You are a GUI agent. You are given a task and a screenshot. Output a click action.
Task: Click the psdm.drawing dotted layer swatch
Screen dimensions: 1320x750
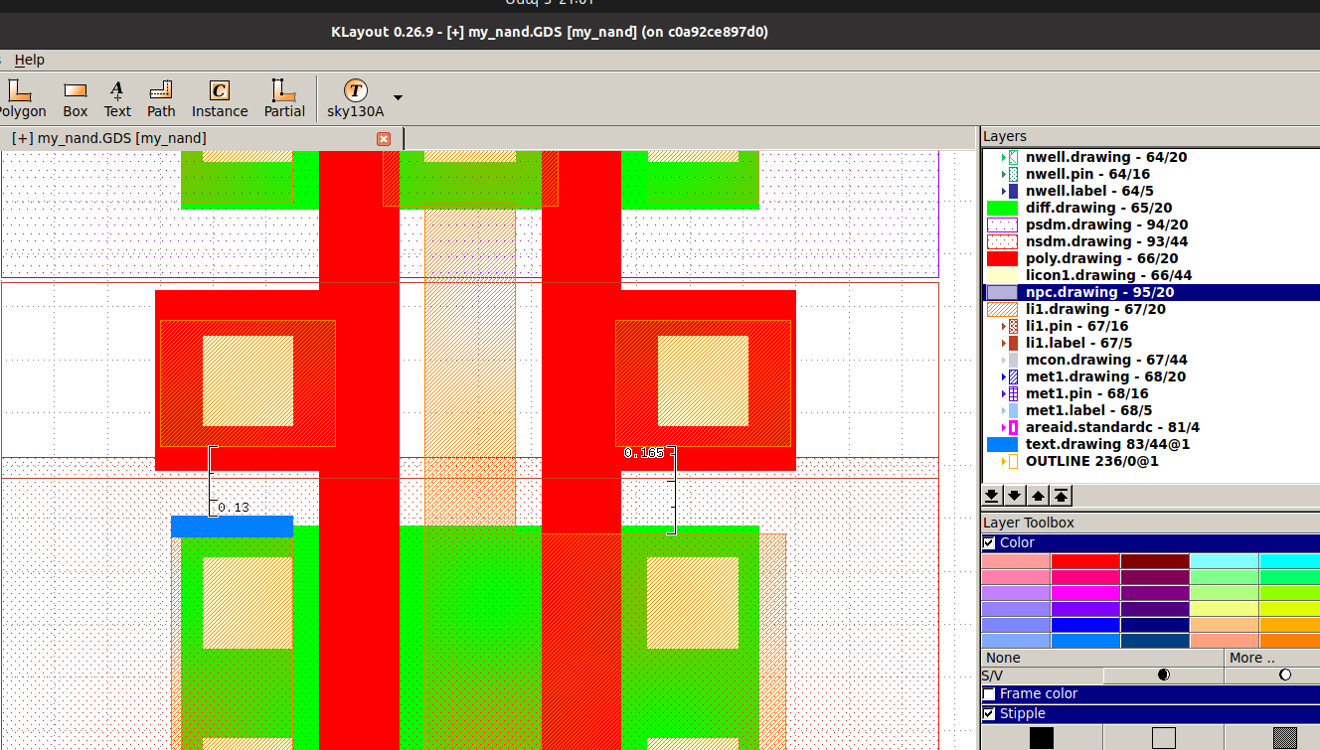coord(1002,225)
